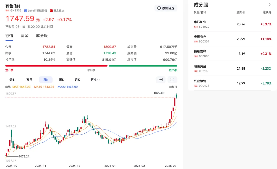Screen dimensions: 277x169
Task: Open the fullscreen chart view icon
Action: pos(172,80)
